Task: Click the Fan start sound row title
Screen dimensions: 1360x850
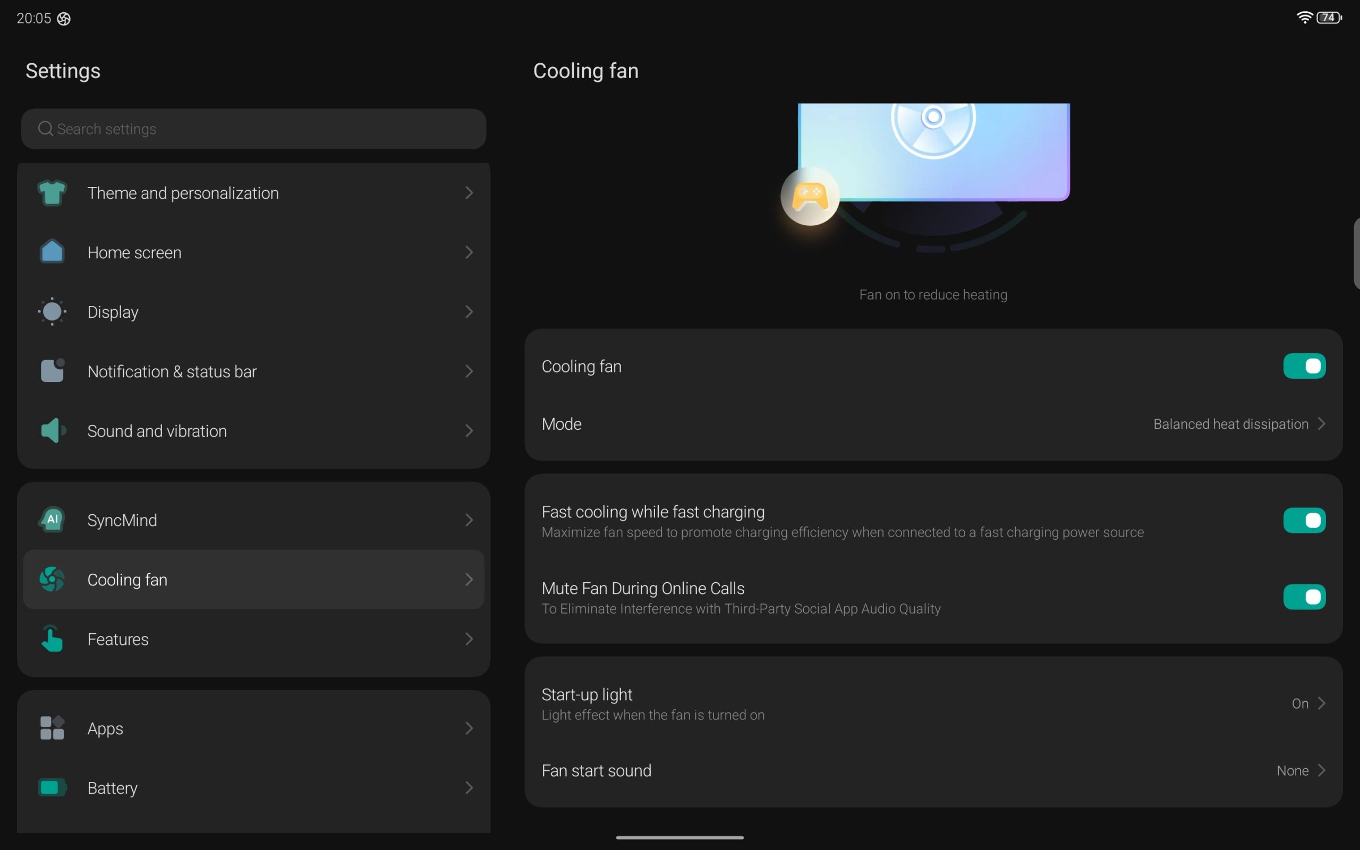Action: [596, 770]
